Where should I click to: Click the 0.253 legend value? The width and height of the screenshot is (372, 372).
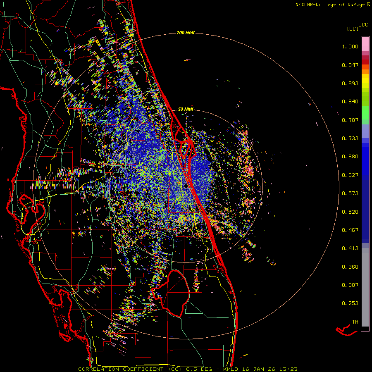click(350, 303)
